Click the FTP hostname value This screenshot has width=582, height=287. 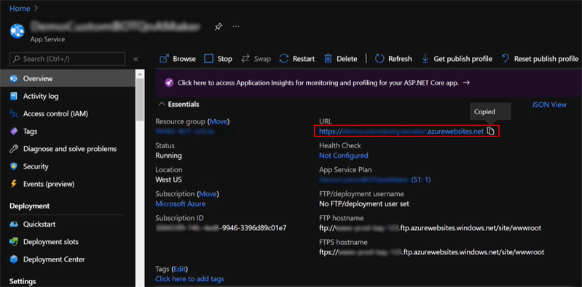pyautogui.click(x=430, y=227)
